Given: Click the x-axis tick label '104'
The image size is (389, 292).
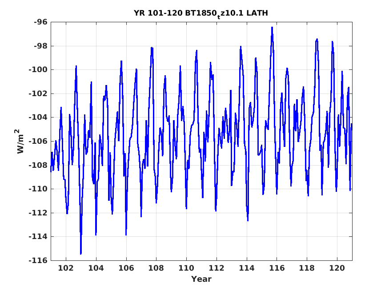Looking at the screenshot, I should click(x=96, y=268).
